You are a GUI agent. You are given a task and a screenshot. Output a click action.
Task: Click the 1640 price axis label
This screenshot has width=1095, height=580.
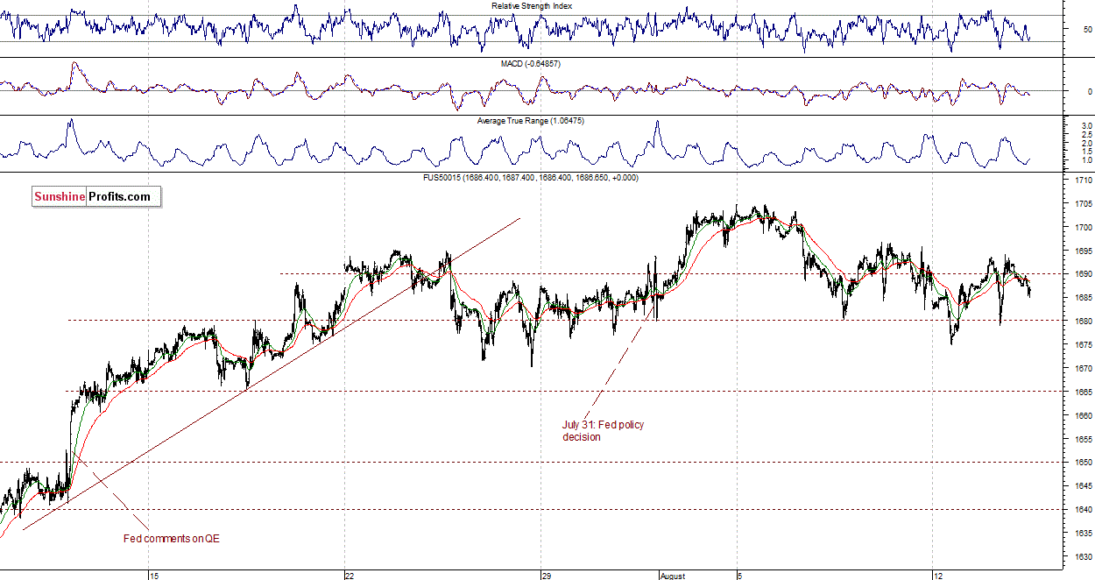click(1083, 509)
